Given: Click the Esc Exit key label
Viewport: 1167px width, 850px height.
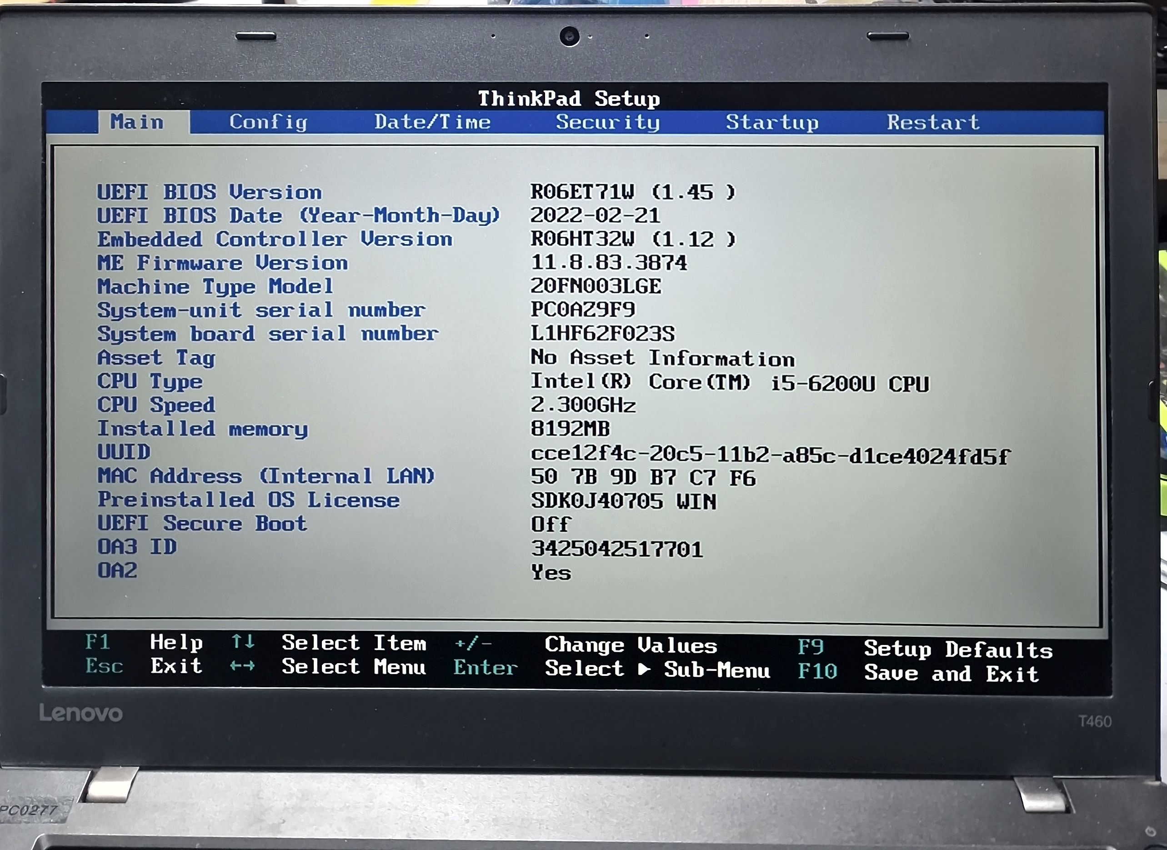Looking at the screenshot, I should pyautogui.click(x=104, y=666).
